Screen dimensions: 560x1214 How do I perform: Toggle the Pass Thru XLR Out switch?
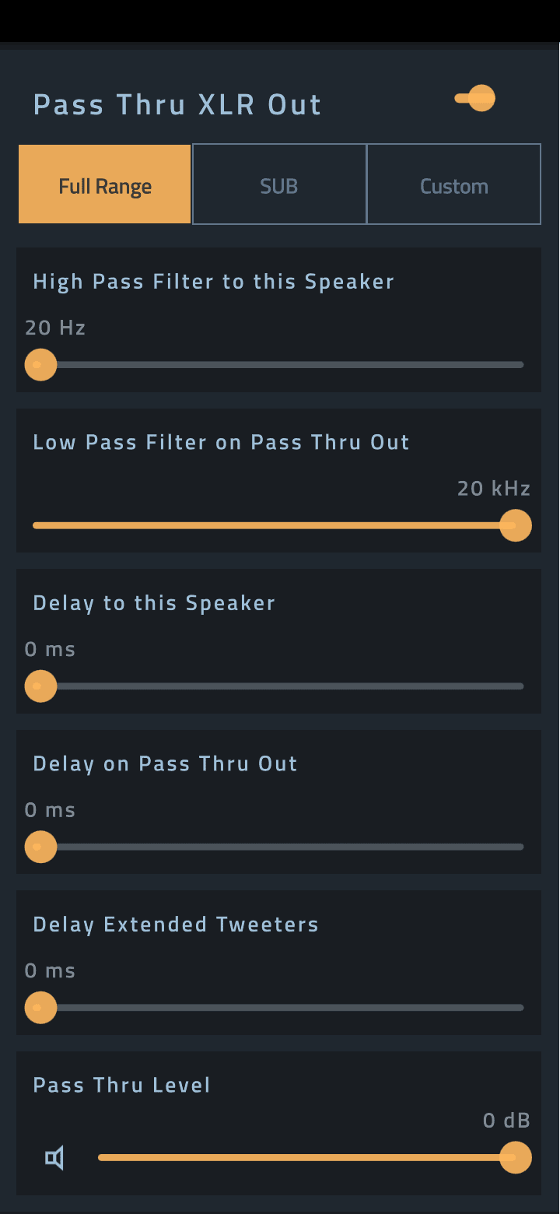coord(476,99)
